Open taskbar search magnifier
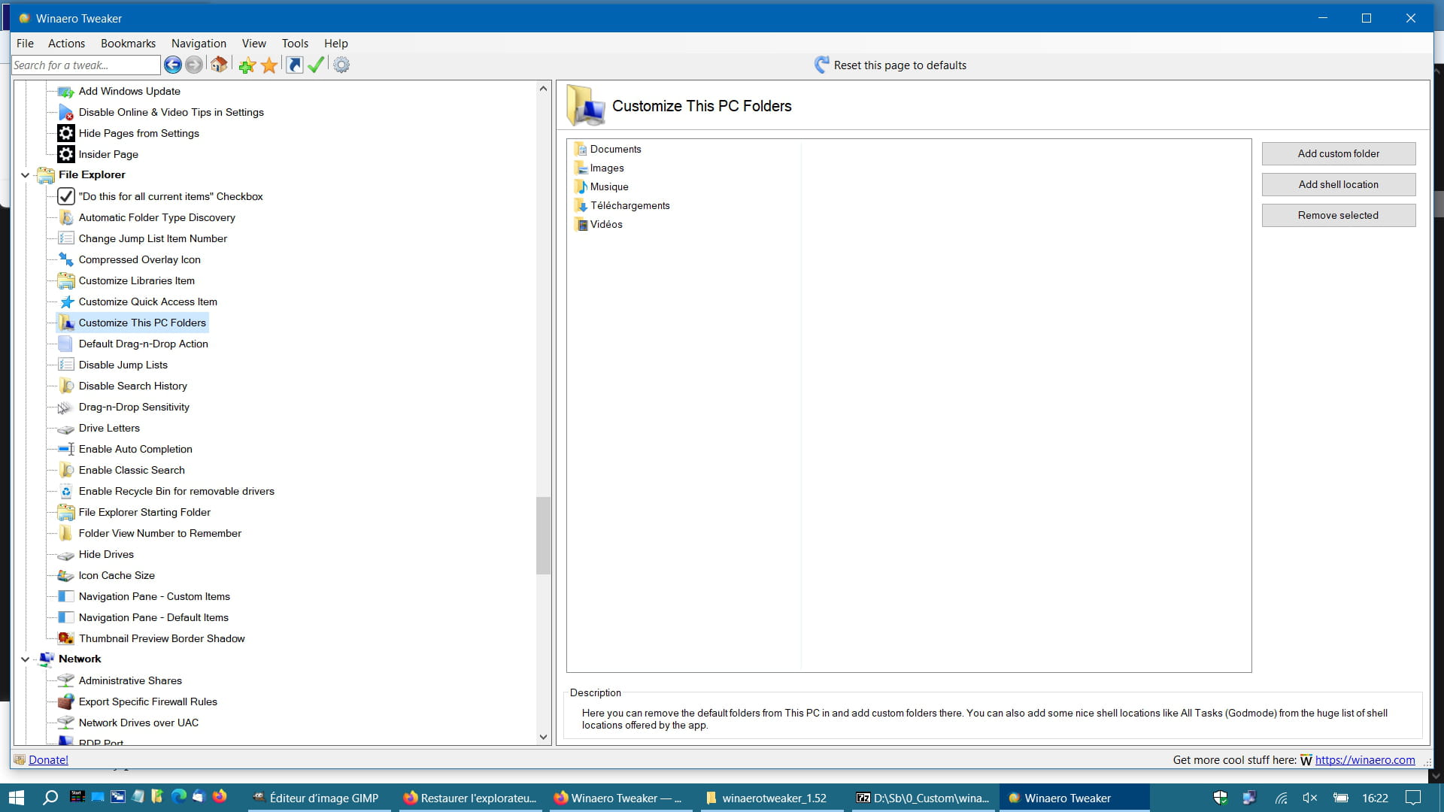The height and width of the screenshot is (812, 1444). (x=50, y=798)
